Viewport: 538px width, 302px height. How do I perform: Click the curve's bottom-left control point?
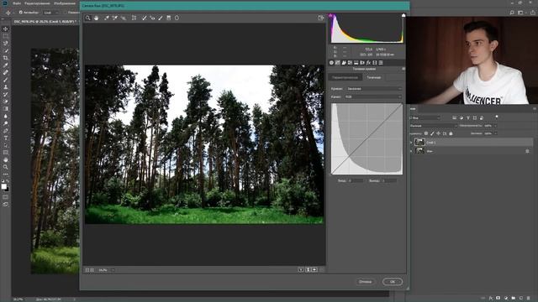click(332, 174)
